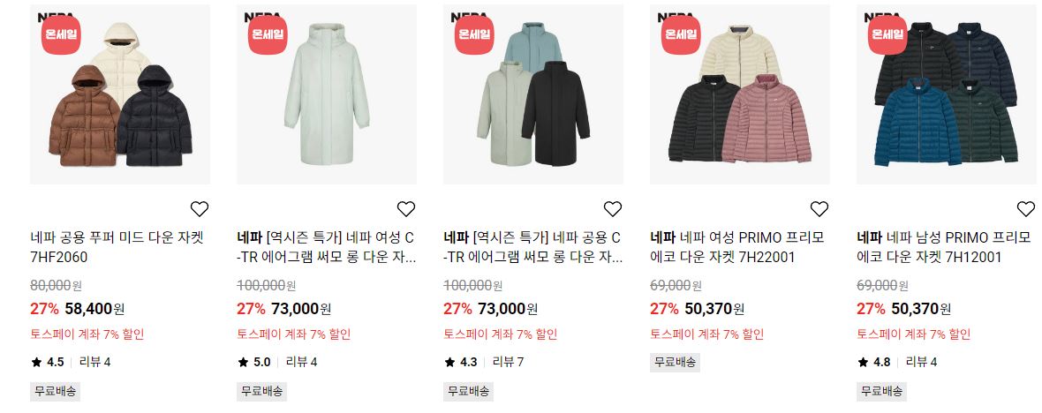Click 무료배송 tag under women's PRIMO jacket
Viewport: 1042px width, 413px height.
(x=675, y=363)
